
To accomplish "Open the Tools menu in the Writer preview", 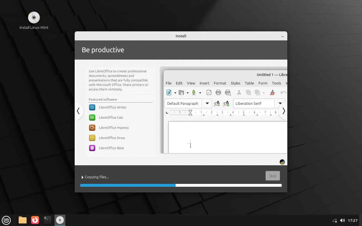I will 277,83.
